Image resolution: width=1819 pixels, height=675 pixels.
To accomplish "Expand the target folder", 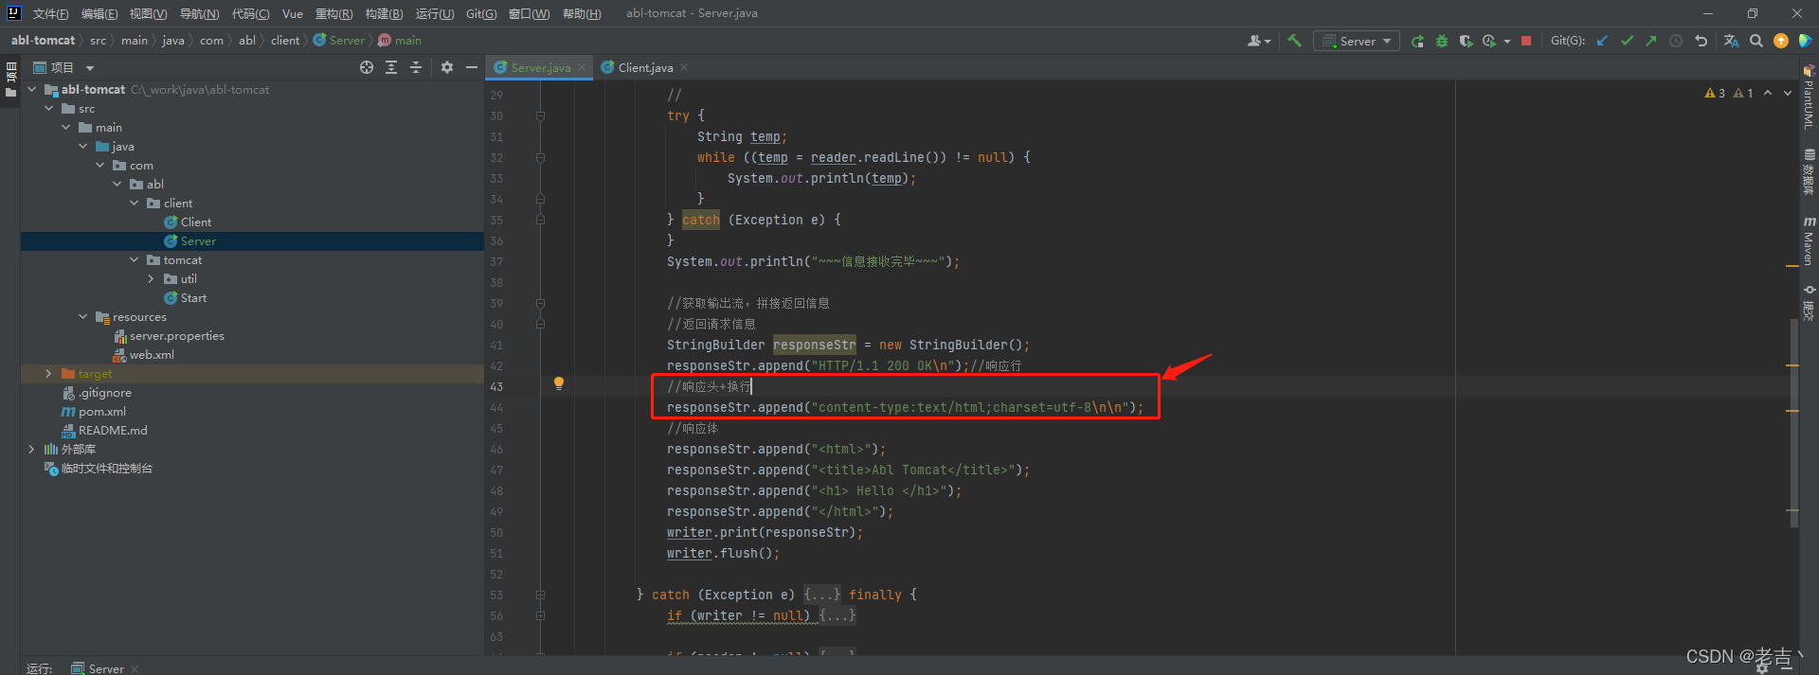I will pyautogui.click(x=49, y=373).
